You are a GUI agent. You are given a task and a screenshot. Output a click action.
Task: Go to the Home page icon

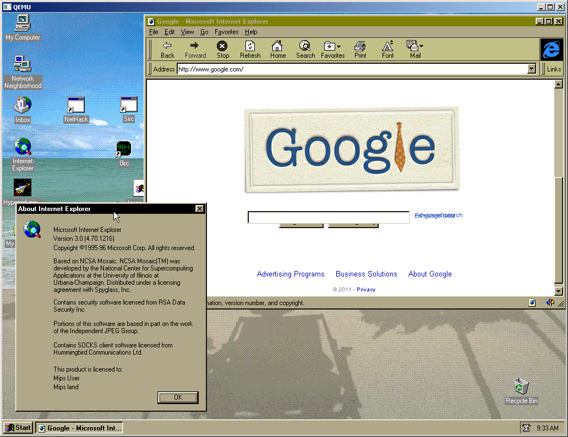click(277, 49)
